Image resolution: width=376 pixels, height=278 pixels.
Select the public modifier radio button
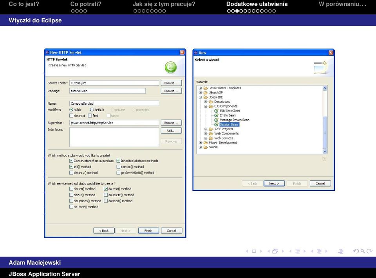71,109
